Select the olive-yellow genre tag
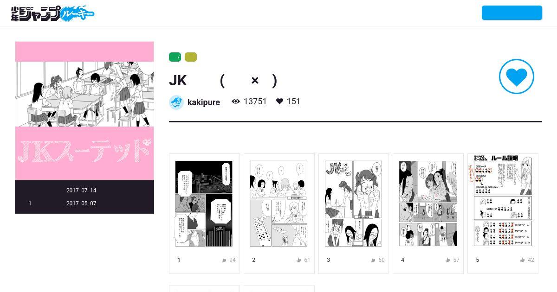The width and height of the screenshot is (557, 292). tap(191, 57)
